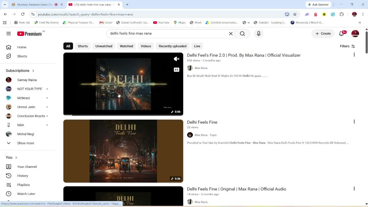Open the Maps bookmark
This screenshot has width=368, height=207.
[x=179, y=22]
